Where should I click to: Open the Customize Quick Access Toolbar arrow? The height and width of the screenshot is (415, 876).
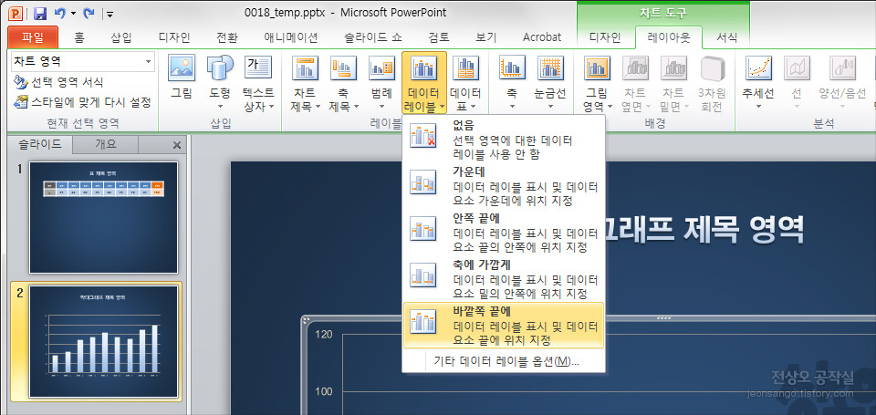[x=110, y=14]
